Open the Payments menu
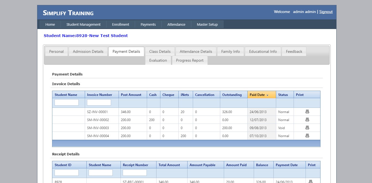Viewport: 372px width, 183px height. point(148,24)
